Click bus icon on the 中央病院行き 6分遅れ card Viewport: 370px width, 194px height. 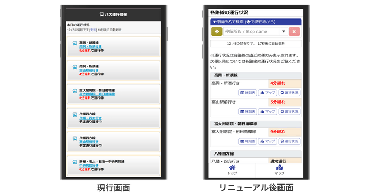tap(75, 162)
